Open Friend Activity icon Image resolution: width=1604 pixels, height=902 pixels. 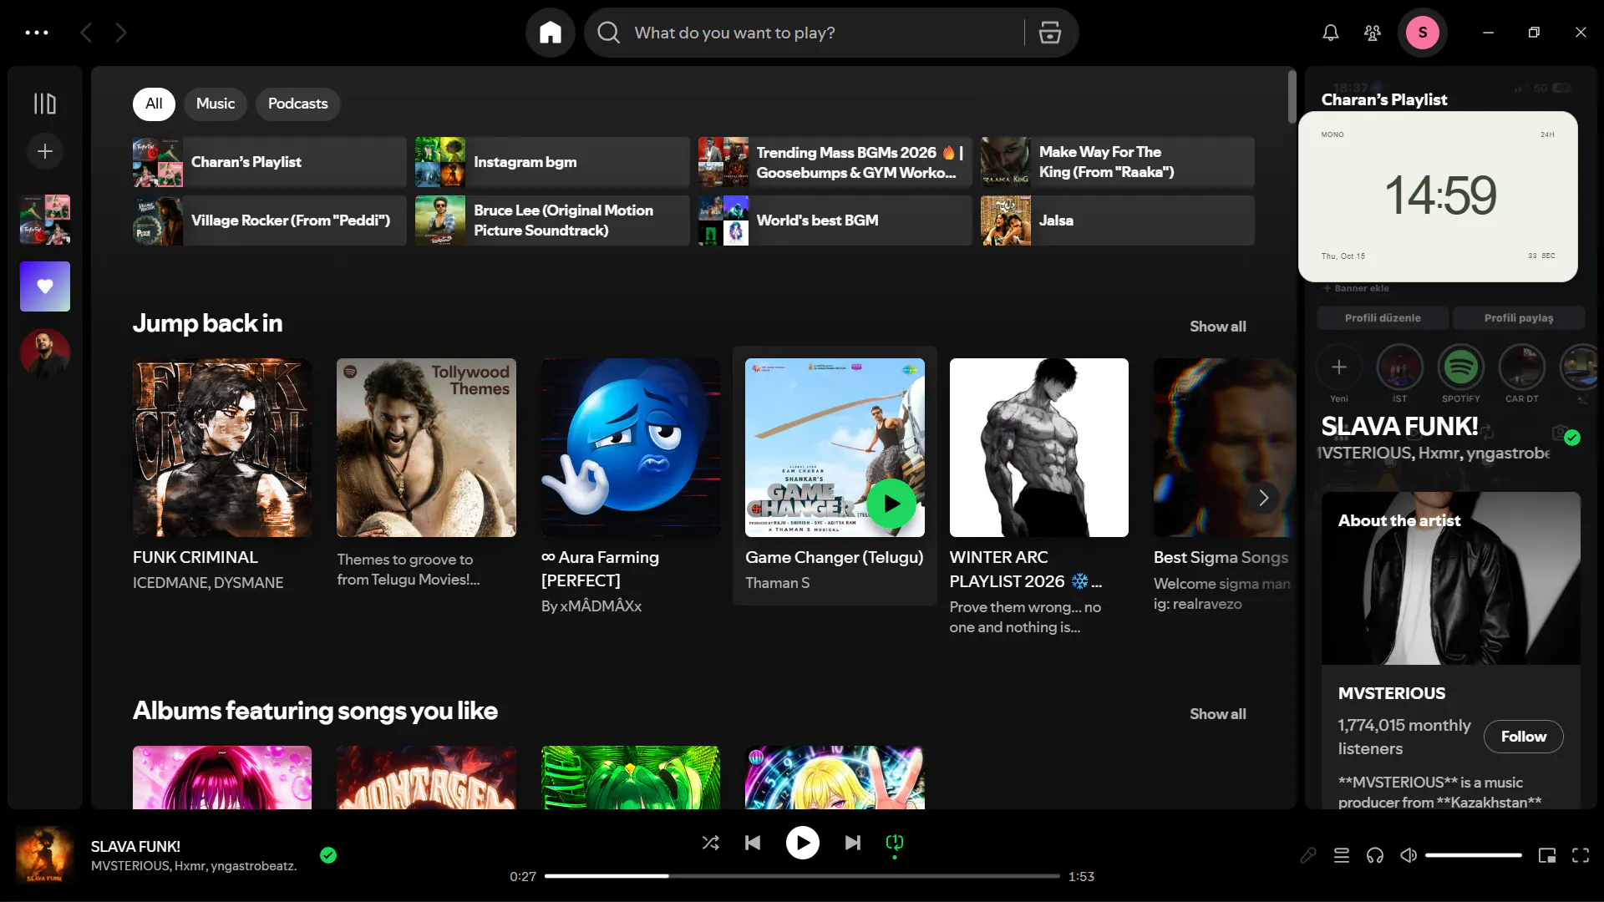click(x=1373, y=33)
